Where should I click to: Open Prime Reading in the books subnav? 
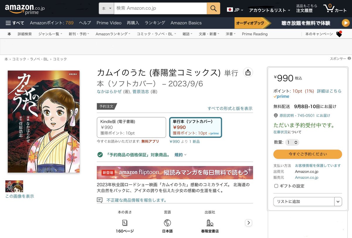255,34
